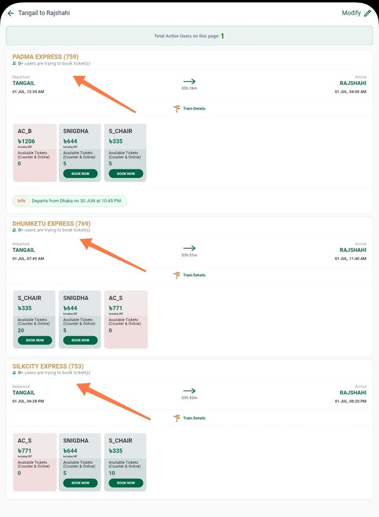Select AC_S class card on Dhumketu Express
Screen dimensions: 379x517
(126, 320)
